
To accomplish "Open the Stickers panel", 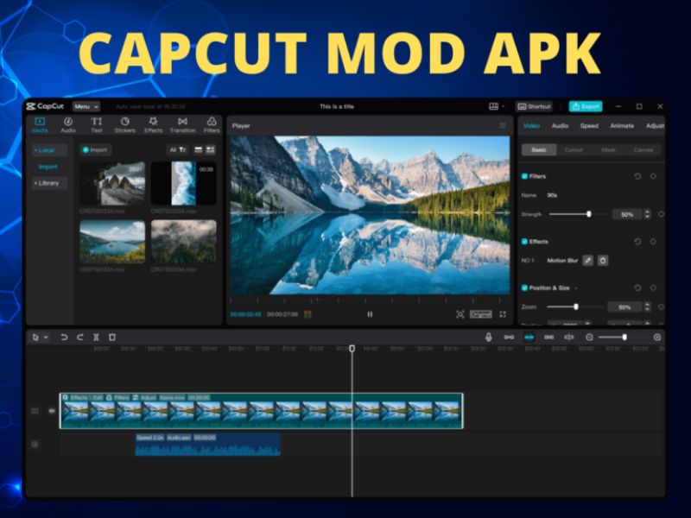I will pyautogui.click(x=124, y=125).
